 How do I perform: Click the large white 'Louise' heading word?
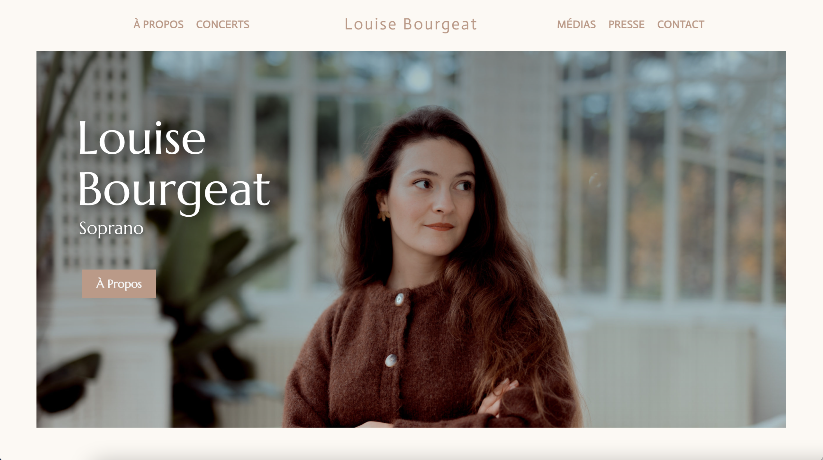click(141, 138)
